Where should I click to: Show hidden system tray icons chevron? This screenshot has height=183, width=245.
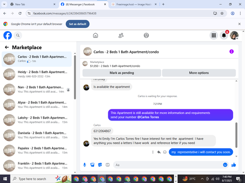202,179
